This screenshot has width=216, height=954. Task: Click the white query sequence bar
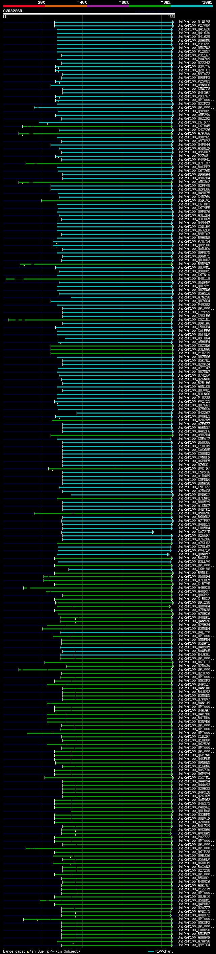(89, 14)
